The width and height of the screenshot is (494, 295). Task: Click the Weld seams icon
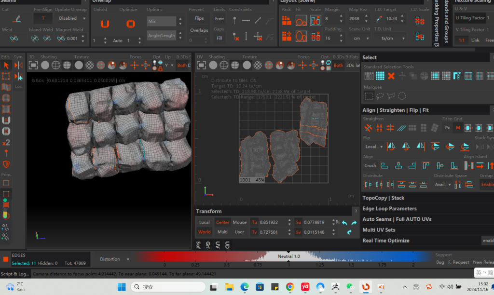[x=14, y=39]
